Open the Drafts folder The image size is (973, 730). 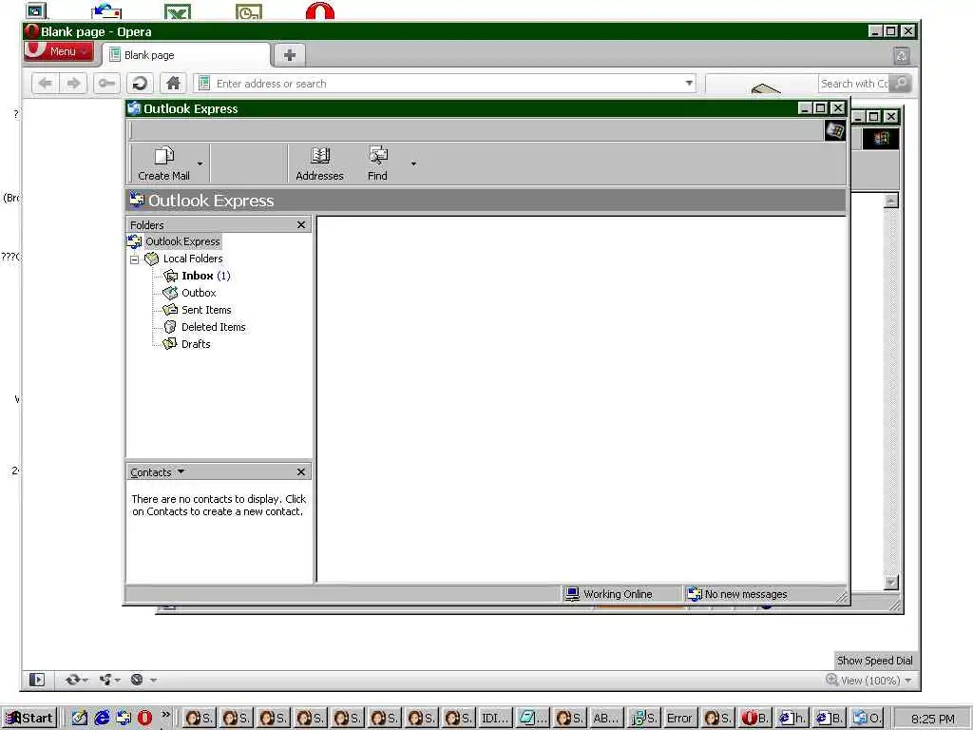[x=196, y=344]
